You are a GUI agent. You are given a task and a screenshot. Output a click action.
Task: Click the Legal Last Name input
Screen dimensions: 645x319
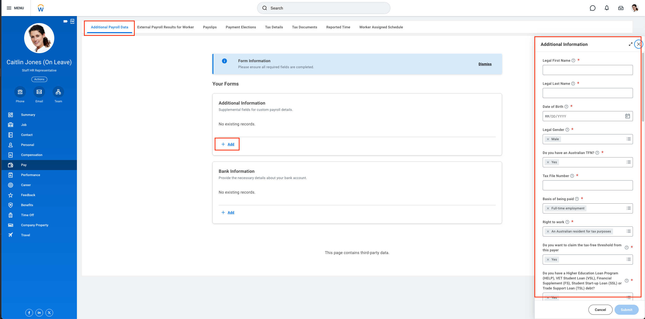tap(588, 93)
